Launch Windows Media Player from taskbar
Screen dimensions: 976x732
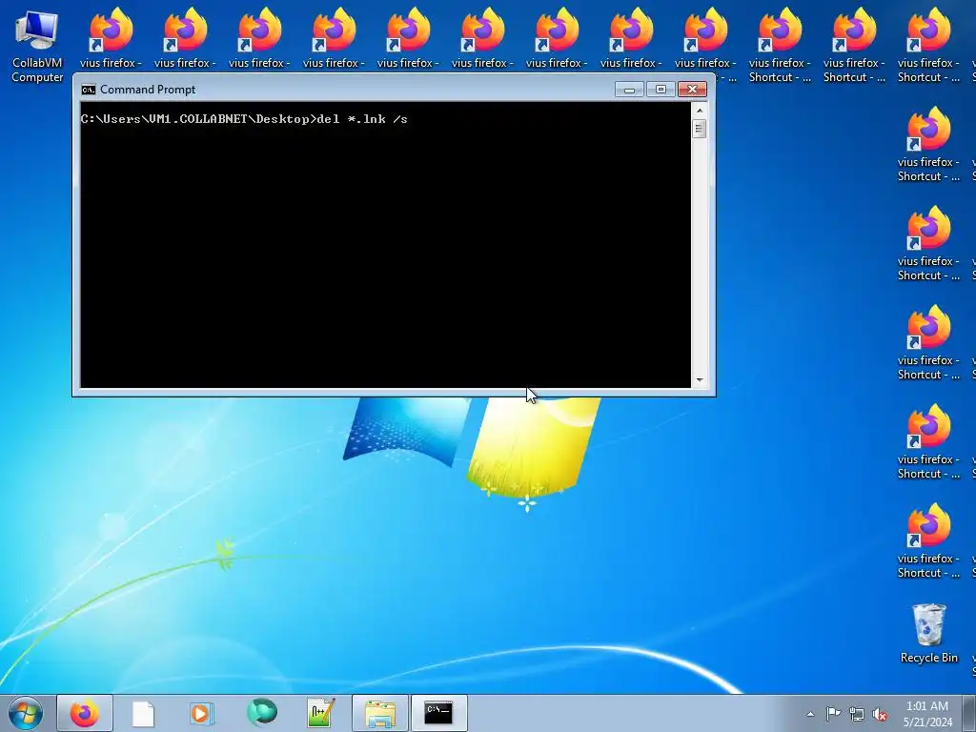point(201,713)
